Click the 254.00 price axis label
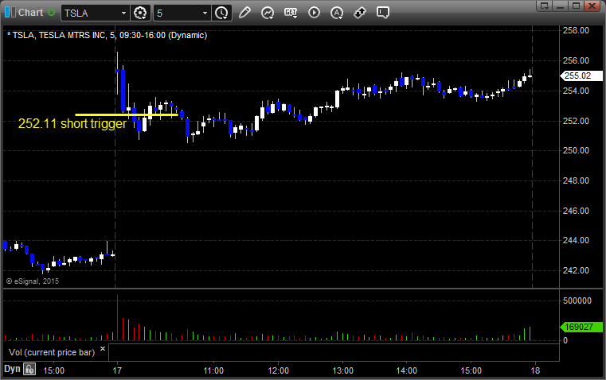Screen dimensions: 606x380 coord(576,91)
